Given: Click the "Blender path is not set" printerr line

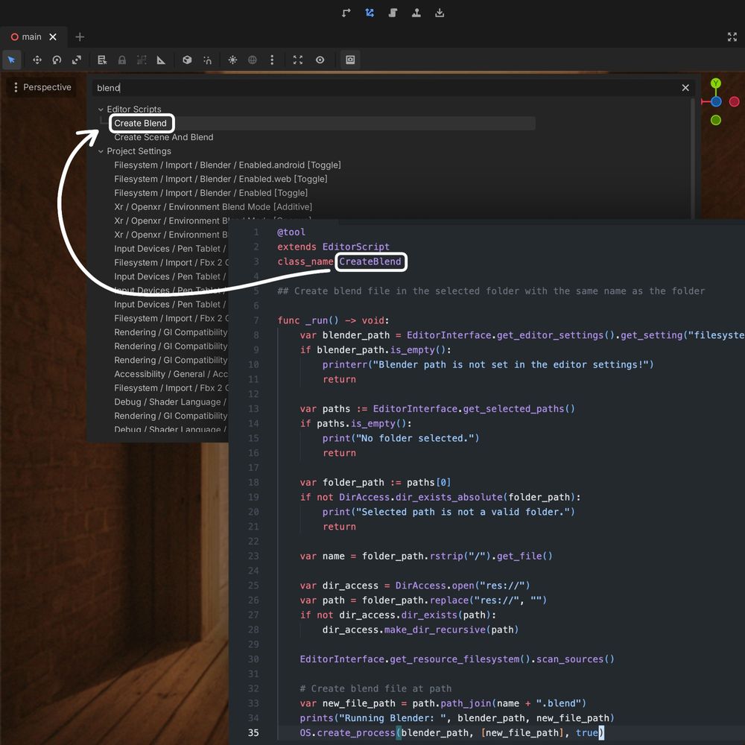Looking at the screenshot, I should (x=488, y=365).
